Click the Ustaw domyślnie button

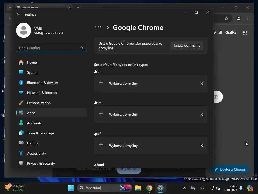187,45
